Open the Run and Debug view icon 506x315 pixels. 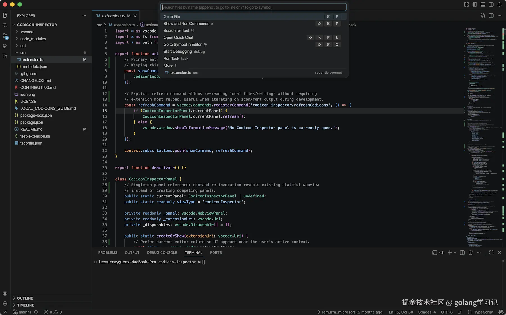coord(5,46)
